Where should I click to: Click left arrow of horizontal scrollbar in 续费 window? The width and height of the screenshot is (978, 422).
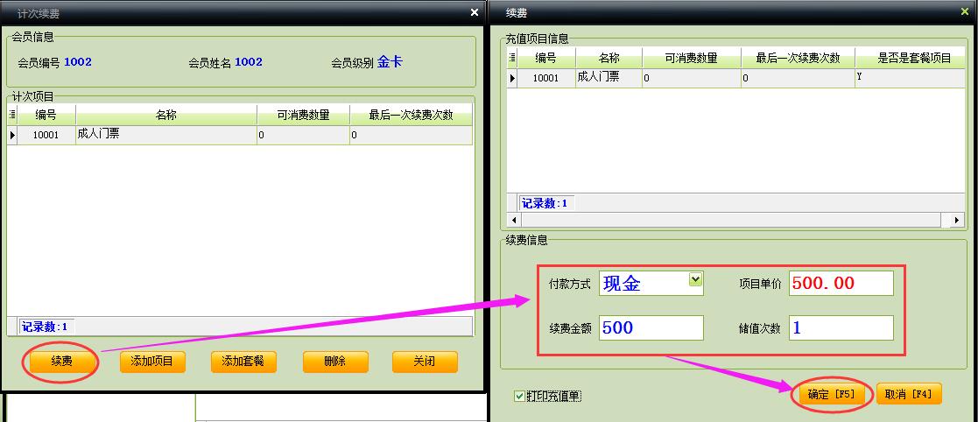pyautogui.click(x=514, y=220)
